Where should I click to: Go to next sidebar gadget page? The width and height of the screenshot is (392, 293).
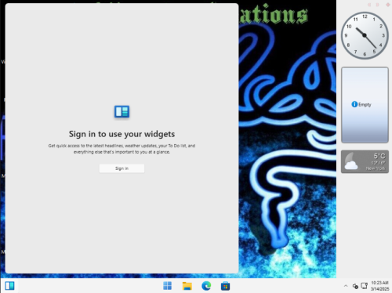point(377,5)
